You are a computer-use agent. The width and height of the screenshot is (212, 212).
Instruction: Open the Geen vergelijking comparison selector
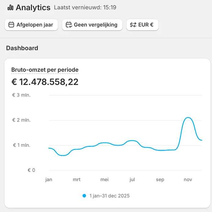click(92, 25)
